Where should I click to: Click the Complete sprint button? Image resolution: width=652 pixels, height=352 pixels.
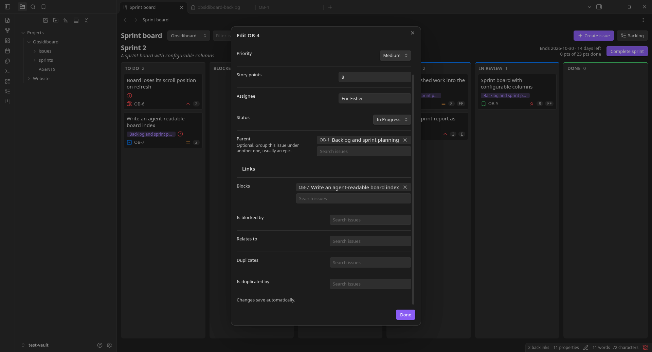(627, 51)
